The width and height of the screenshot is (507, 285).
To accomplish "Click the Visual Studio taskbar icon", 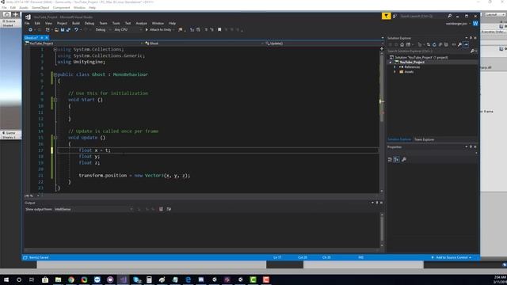I will click(x=123, y=279).
